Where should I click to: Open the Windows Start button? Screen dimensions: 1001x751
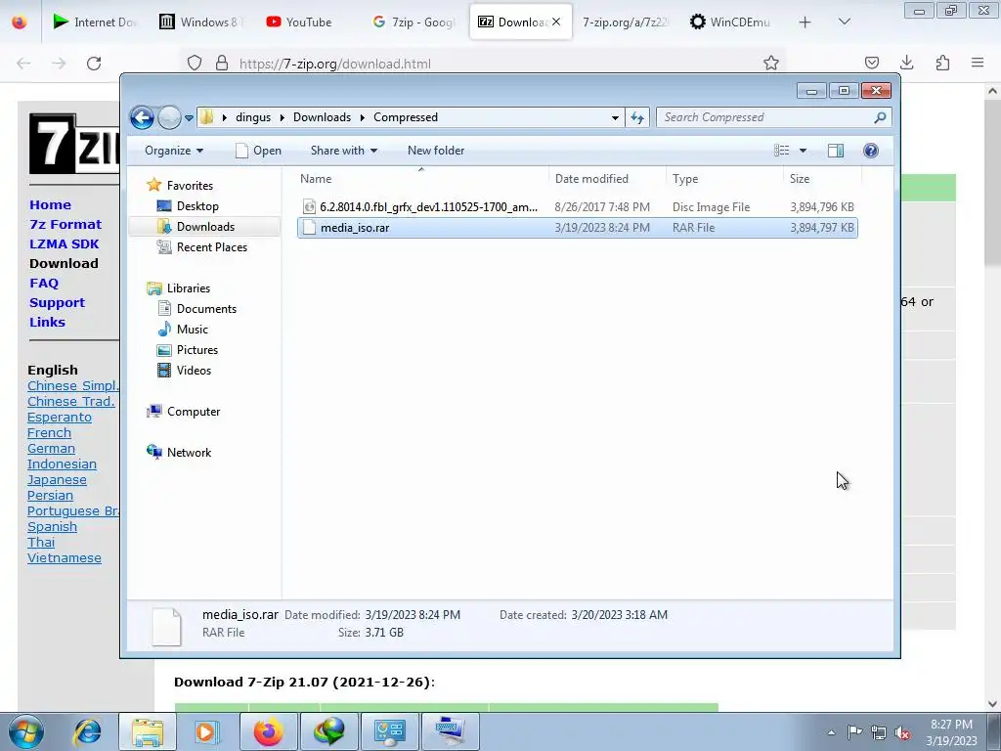pyautogui.click(x=26, y=731)
